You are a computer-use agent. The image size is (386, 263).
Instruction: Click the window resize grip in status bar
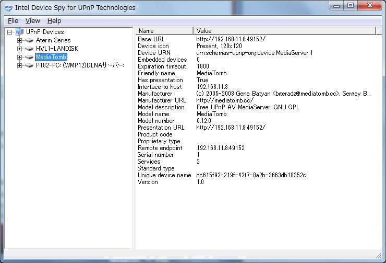point(379,255)
